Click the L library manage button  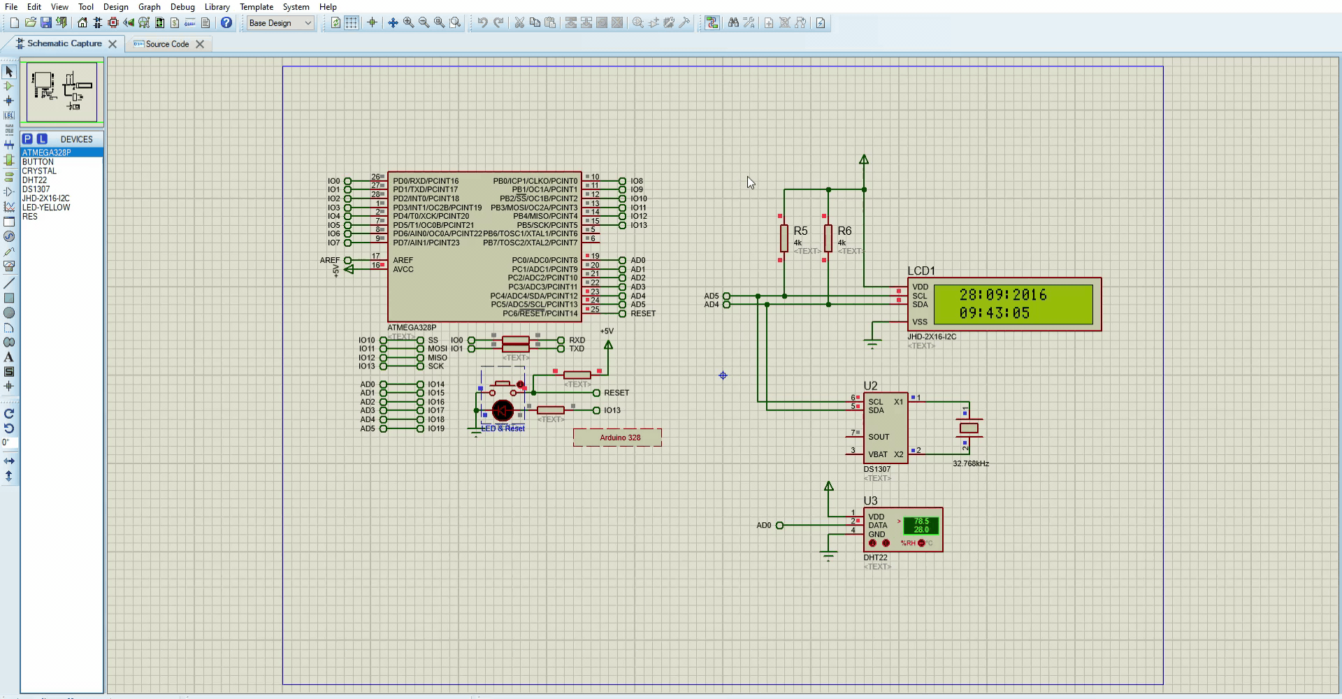pos(42,139)
